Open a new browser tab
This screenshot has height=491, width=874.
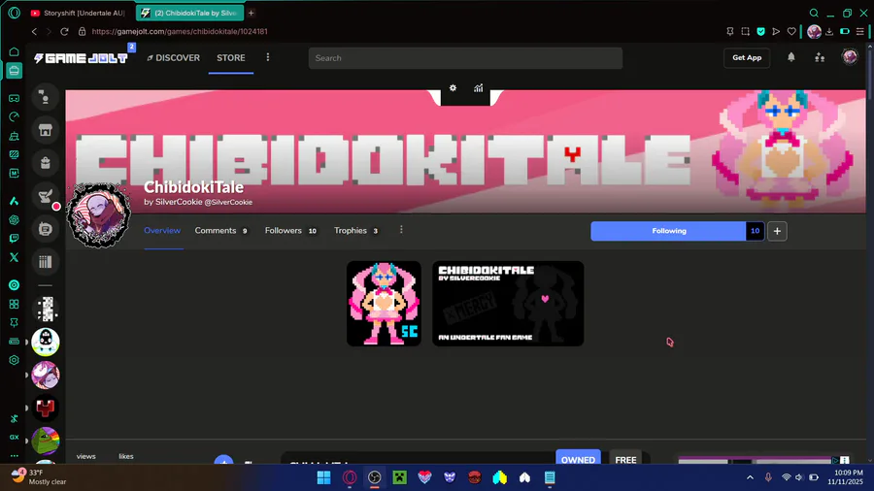coord(251,13)
